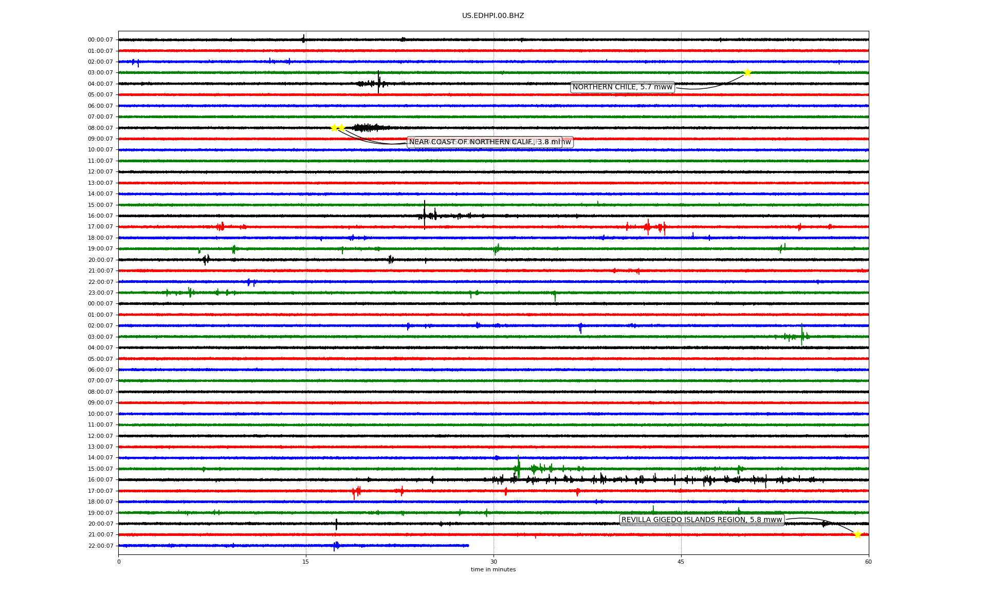Click the x-axis tick label 45
Screen dimensions: 987x616
[x=681, y=562]
